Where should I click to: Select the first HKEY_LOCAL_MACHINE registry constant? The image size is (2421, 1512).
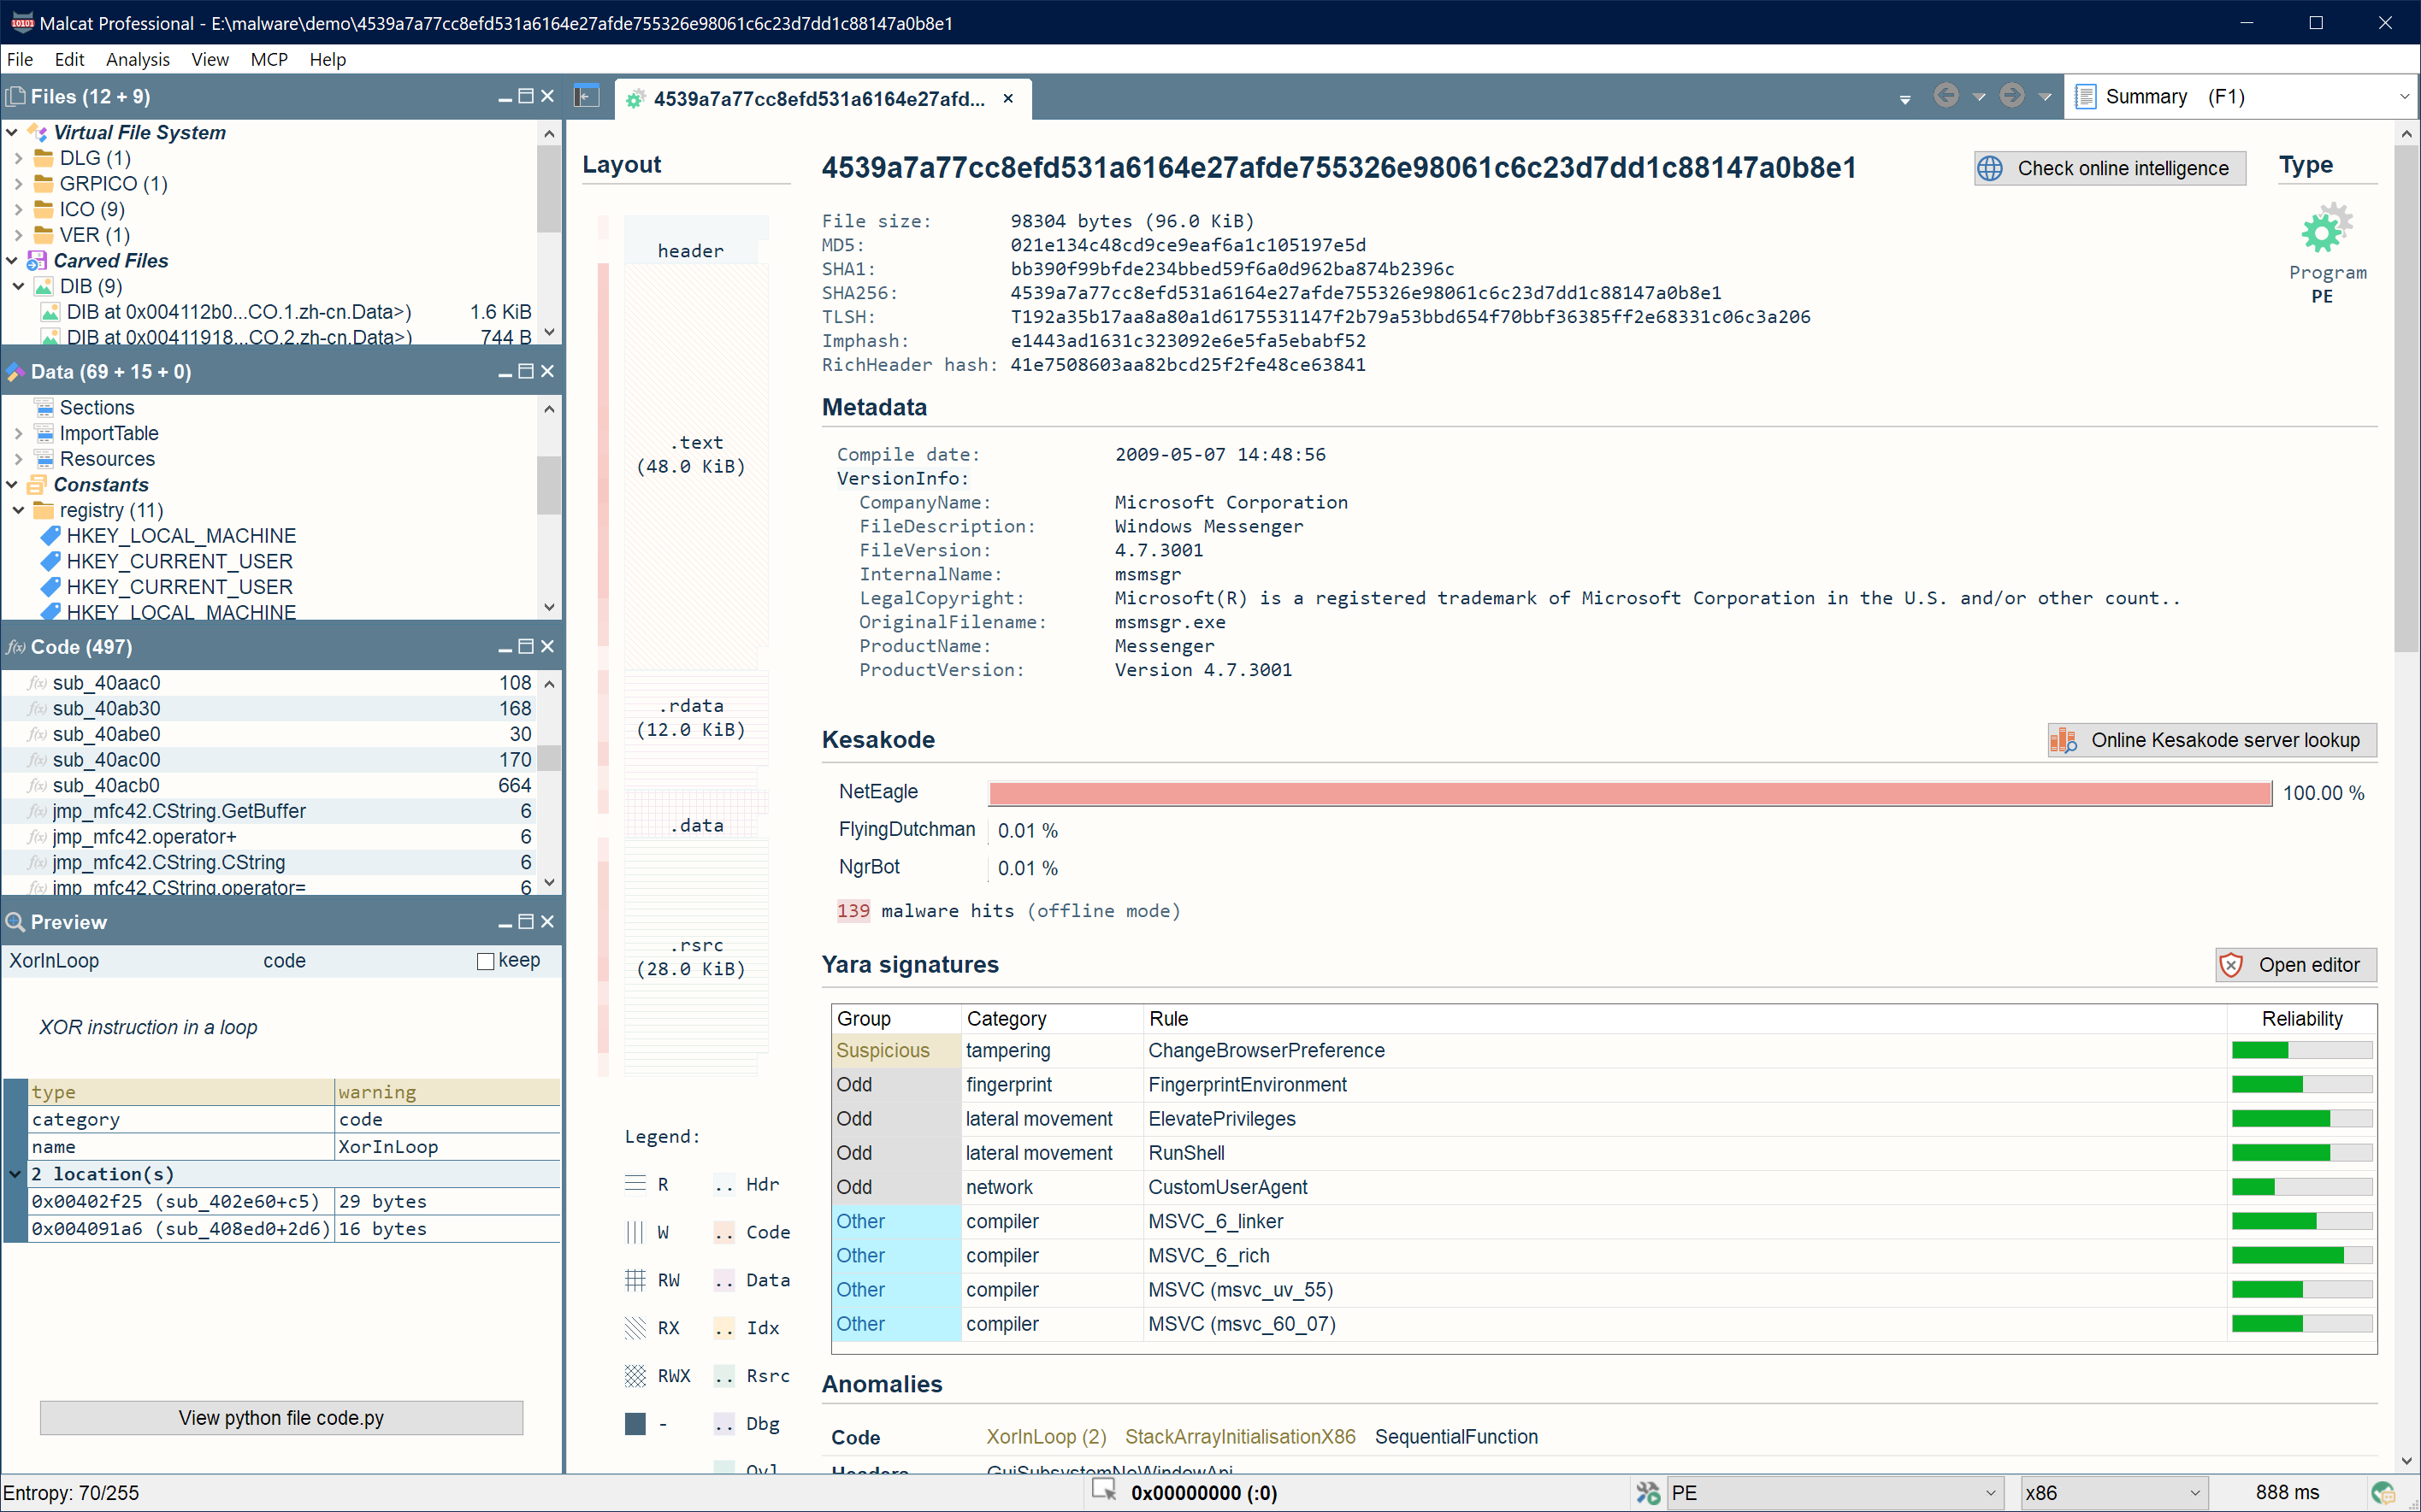point(180,536)
